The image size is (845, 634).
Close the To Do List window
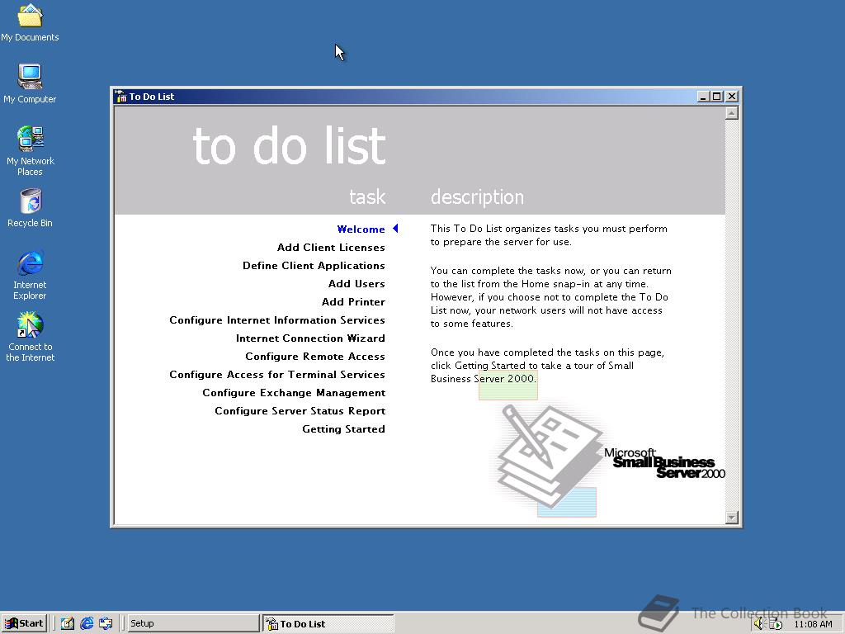point(732,97)
